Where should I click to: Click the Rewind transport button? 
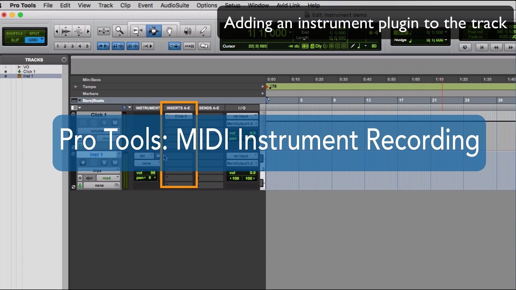(x=496, y=47)
